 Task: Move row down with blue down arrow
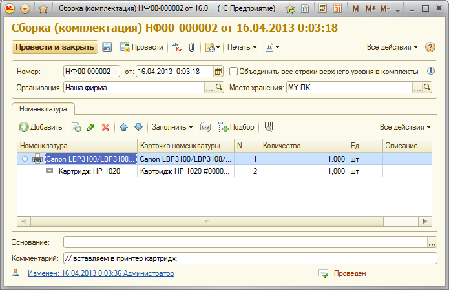(x=139, y=127)
